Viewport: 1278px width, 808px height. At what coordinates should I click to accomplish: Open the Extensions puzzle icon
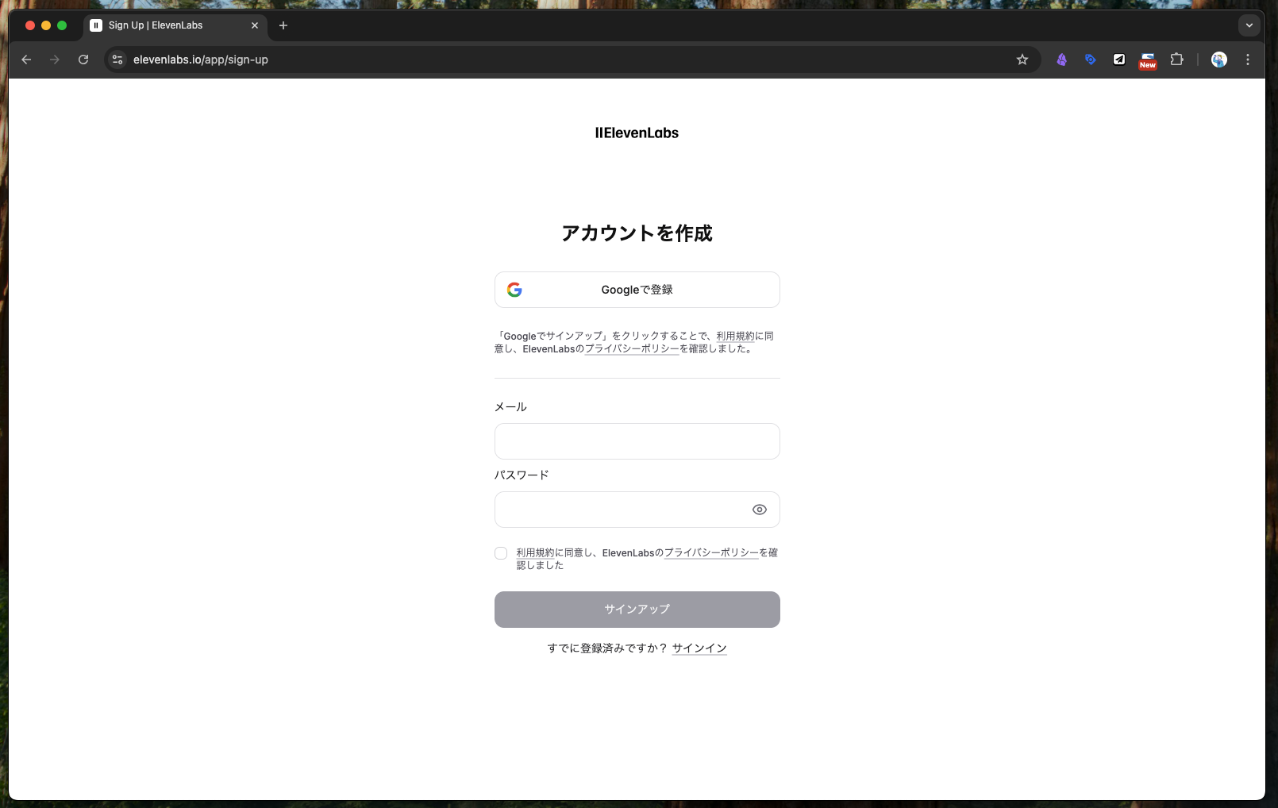coord(1176,60)
